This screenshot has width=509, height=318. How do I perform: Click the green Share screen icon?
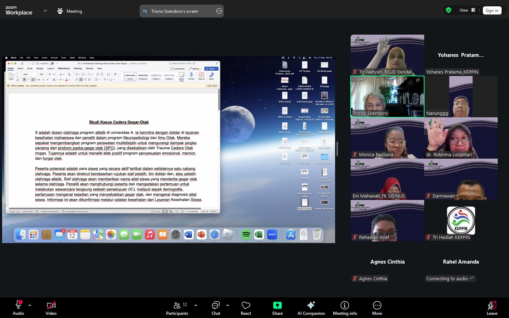pyautogui.click(x=277, y=305)
